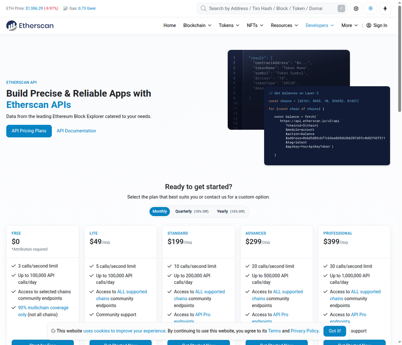
Task: Open site settings gear icon
Action: point(356,9)
